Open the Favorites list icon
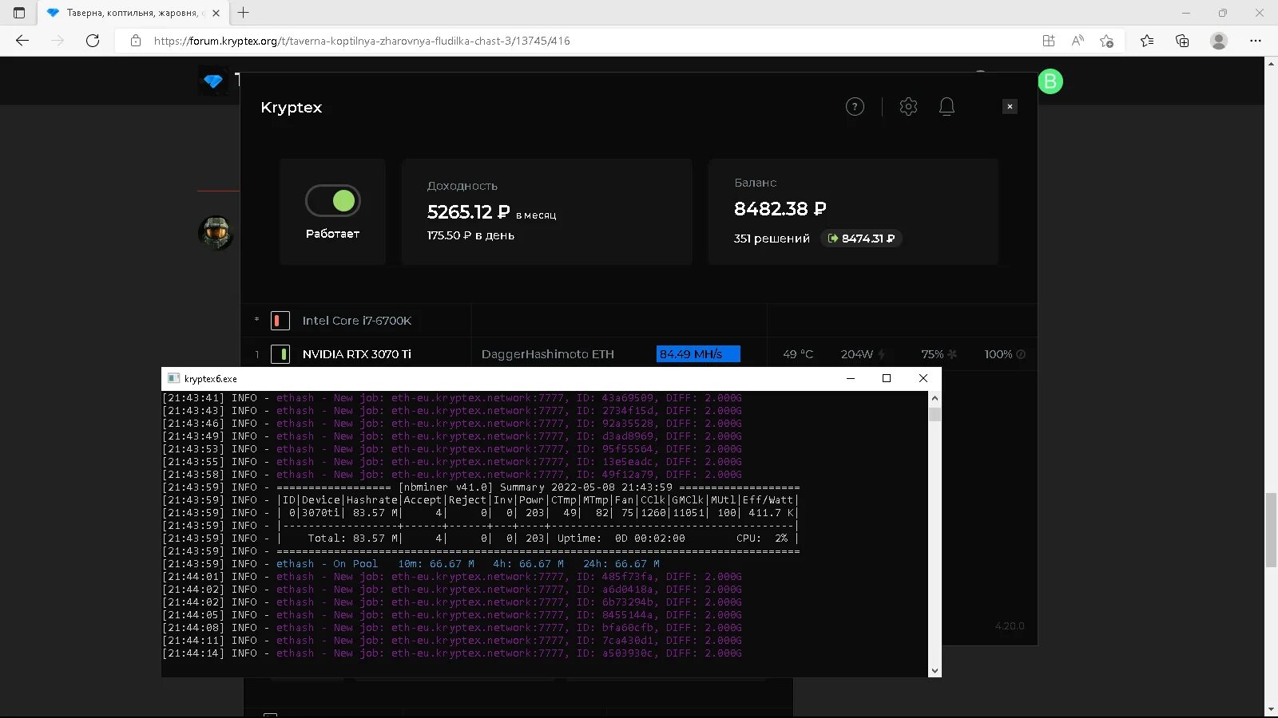The height and width of the screenshot is (718, 1278). [x=1147, y=41]
